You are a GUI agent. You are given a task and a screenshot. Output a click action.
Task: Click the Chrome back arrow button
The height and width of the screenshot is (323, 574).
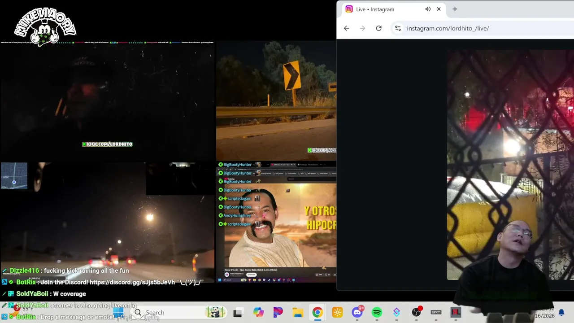[x=346, y=28]
